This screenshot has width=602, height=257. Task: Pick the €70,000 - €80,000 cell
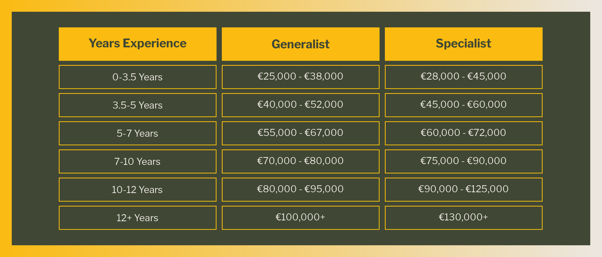click(301, 162)
